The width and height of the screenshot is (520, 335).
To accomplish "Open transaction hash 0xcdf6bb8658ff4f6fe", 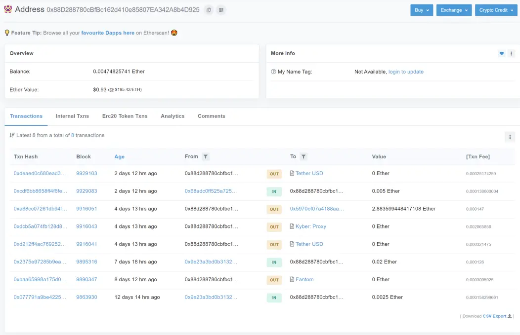I will tap(41, 191).
